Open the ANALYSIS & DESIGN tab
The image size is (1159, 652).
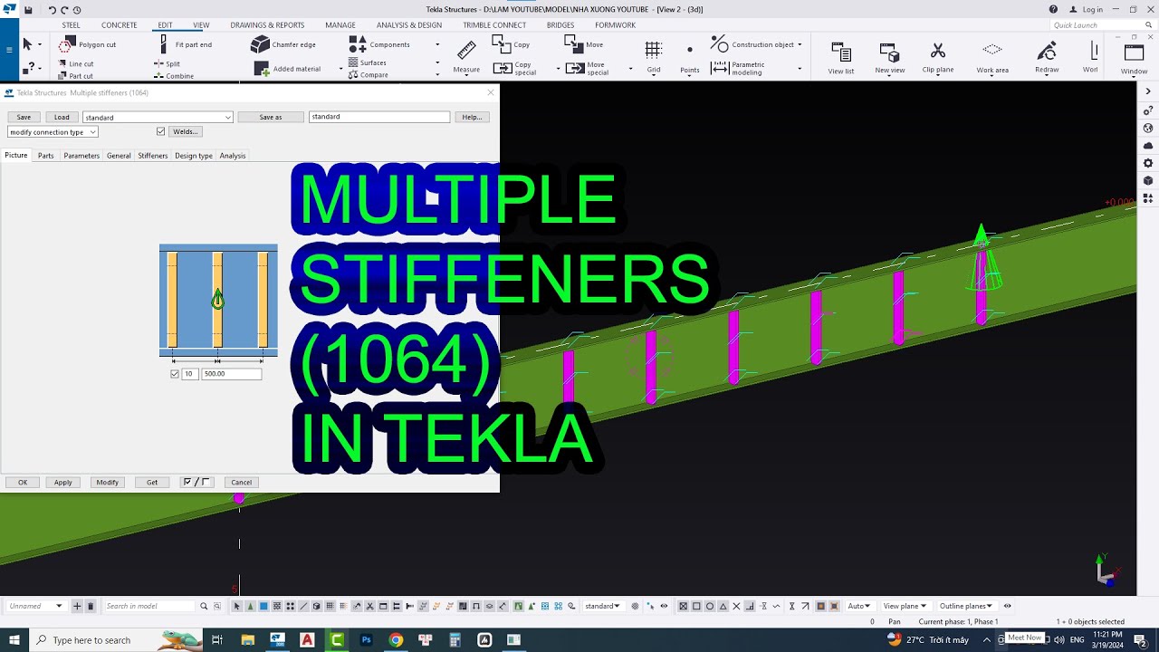click(x=409, y=25)
